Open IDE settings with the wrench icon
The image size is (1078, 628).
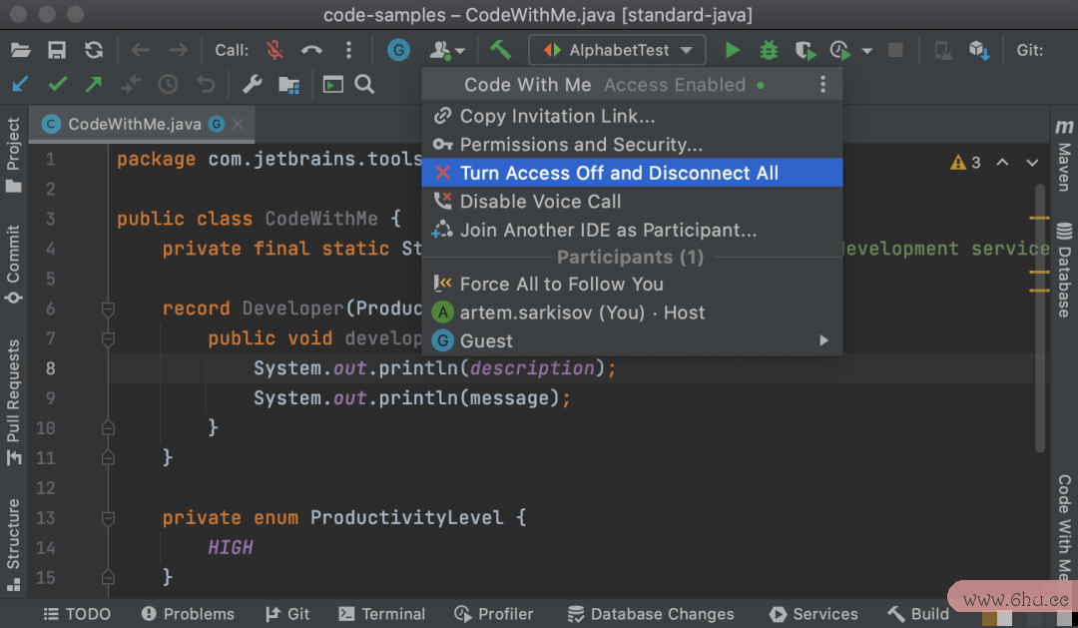(x=251, y=85)
